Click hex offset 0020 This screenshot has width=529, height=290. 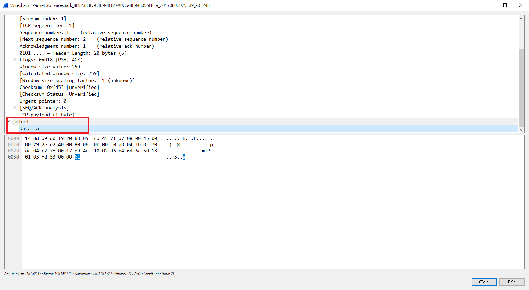point(13,151)
